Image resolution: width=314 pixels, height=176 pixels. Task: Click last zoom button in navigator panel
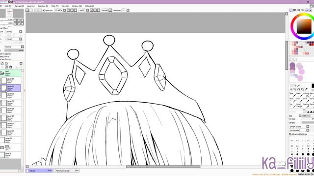23,20
